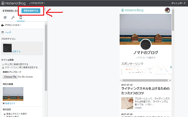This screenshot has height=117, width=188.
Task: Open ダッシュボード in the top bar
Action: tap(178, 3)
